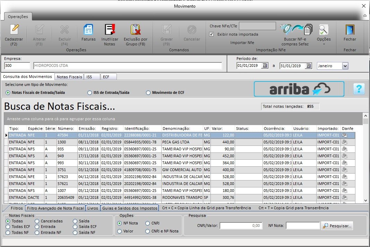Image resolution: width=370 pixels, height=247 pixels.
Task: Click the Cadastrar (F2) icon
Action: pos(14,30)
